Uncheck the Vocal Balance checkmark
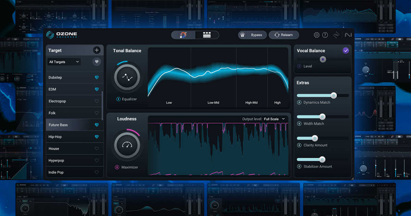 point(346,50)
